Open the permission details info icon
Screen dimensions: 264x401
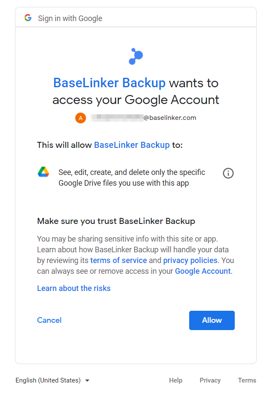[228, 173]
